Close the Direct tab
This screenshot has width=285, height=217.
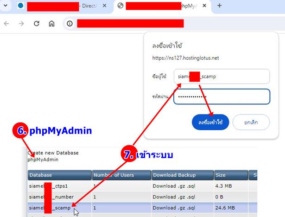pyautogui.click(x=104, y=6)
